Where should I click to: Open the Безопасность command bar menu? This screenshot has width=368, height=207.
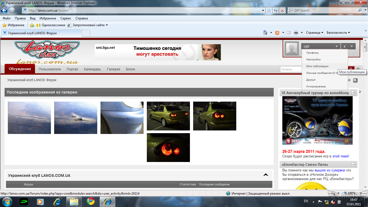click(x=338, y=33)
